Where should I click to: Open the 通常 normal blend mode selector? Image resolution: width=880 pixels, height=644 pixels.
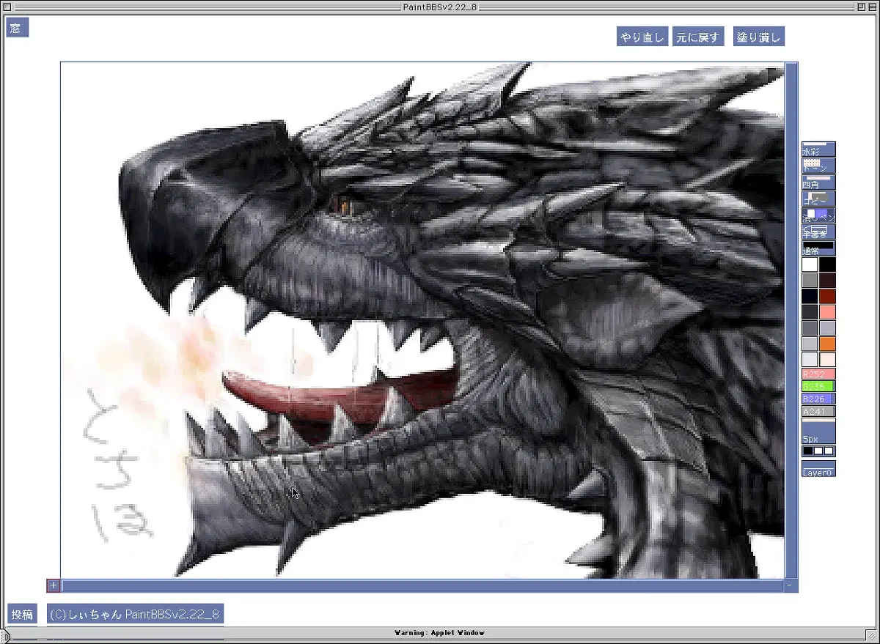(818, 248)
